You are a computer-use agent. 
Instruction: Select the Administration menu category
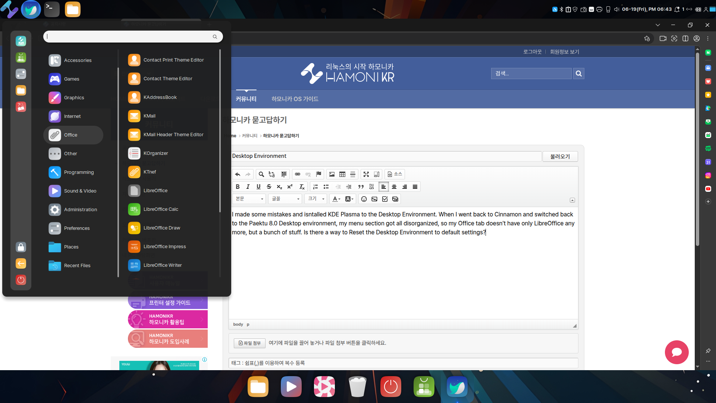(x=73, y=210)
